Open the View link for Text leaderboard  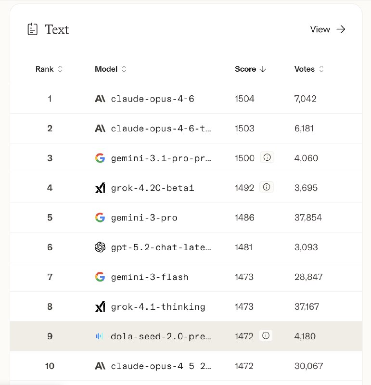coord(328,29)
